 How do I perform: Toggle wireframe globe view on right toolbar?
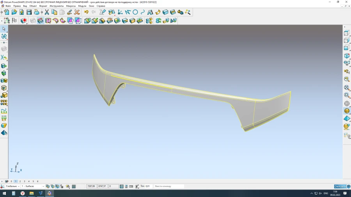click(x=347, y=104)
